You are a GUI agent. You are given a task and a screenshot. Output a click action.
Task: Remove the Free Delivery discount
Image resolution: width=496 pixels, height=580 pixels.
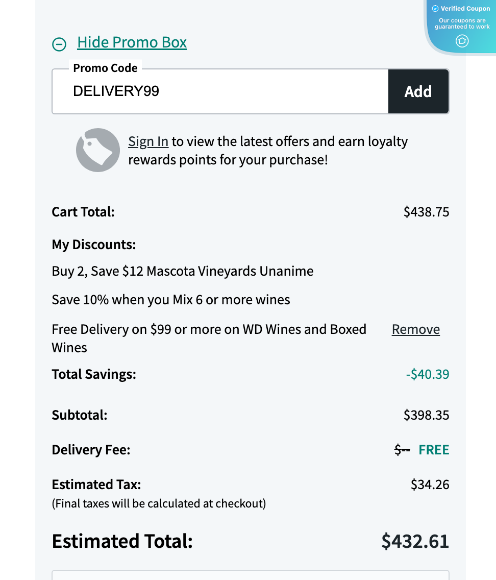click(415, 330)
